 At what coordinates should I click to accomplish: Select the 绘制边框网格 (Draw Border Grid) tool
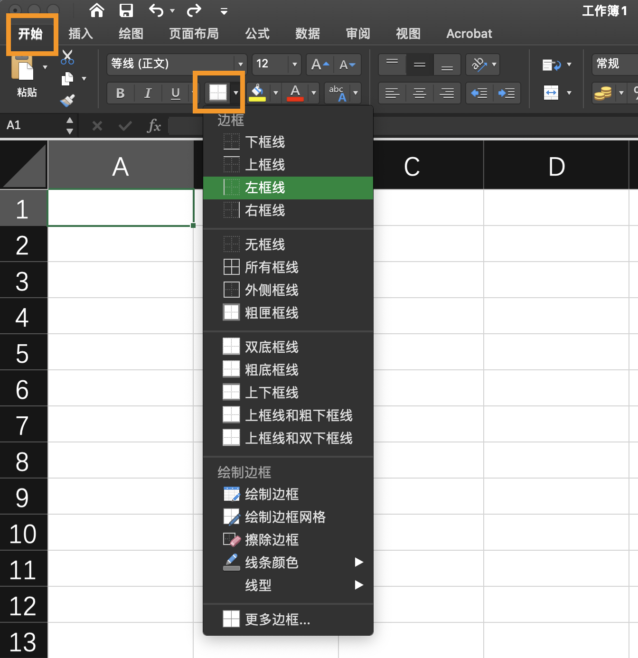(x=284, y=517)
